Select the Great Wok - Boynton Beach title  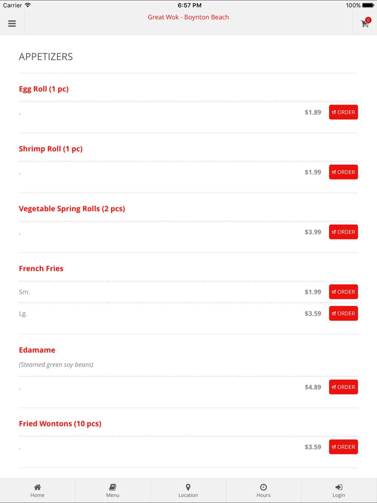[x=188, y=17]
